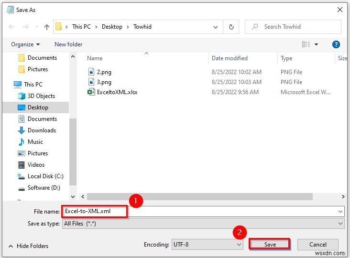This screenshot has height=258, width=350.
Task: Click navigation pane scroll up arrow
Action: coord(73,57)
